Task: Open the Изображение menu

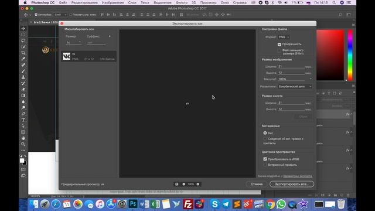Action: (113, 2)
